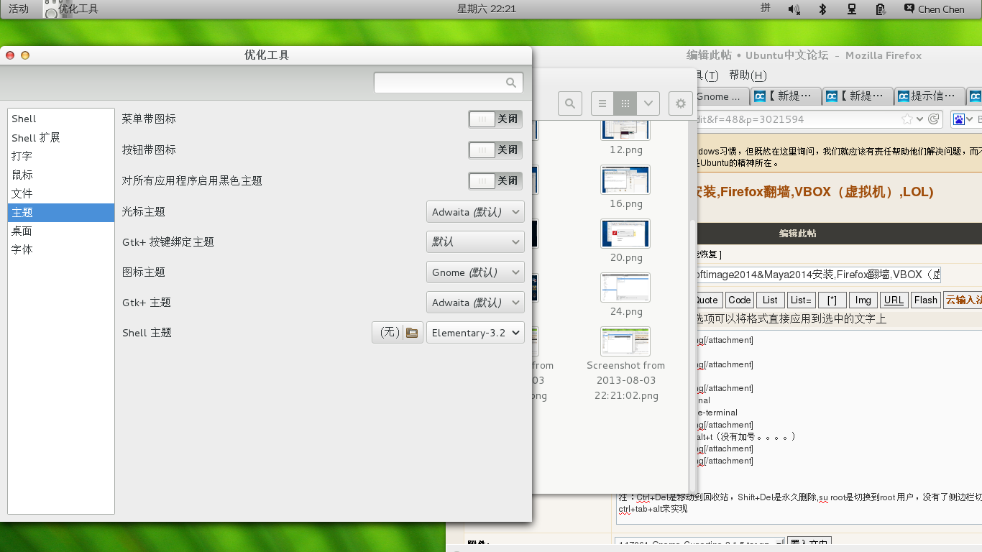Screen dimensions: 982x552
Task: Open the battery status icon
Action: (x=881, y=9)
